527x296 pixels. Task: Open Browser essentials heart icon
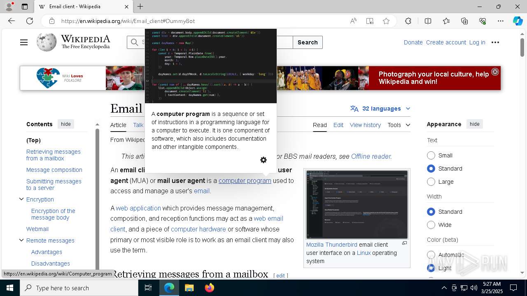tap(483, 21)
